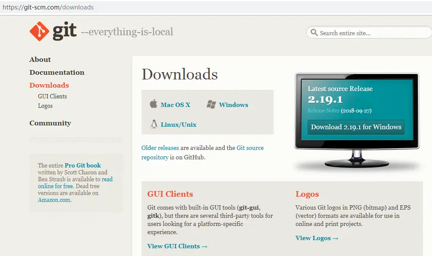
Task: Click View Logos arrow link
Action: point(317,238)
